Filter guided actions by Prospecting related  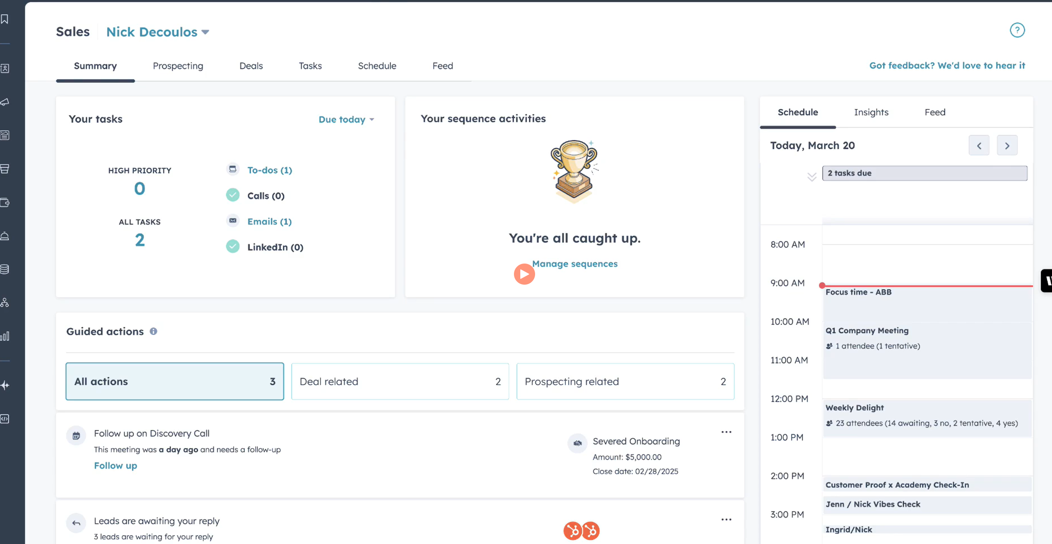(625, 381)
